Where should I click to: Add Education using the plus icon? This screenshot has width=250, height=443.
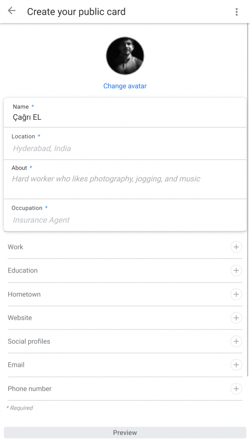pyautogui.click(x=236, y=270)
